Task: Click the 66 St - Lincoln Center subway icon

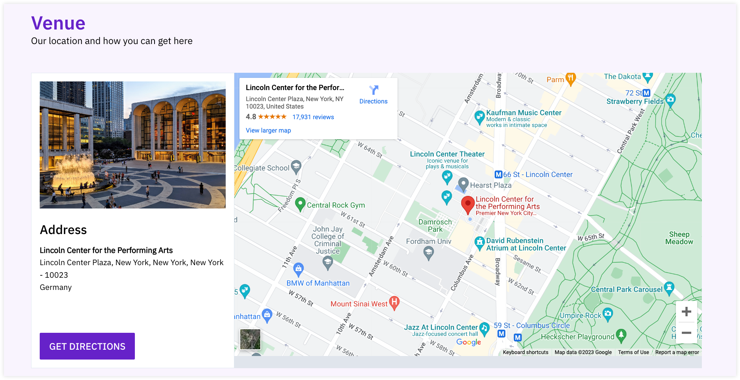Action: click(499, 174)
